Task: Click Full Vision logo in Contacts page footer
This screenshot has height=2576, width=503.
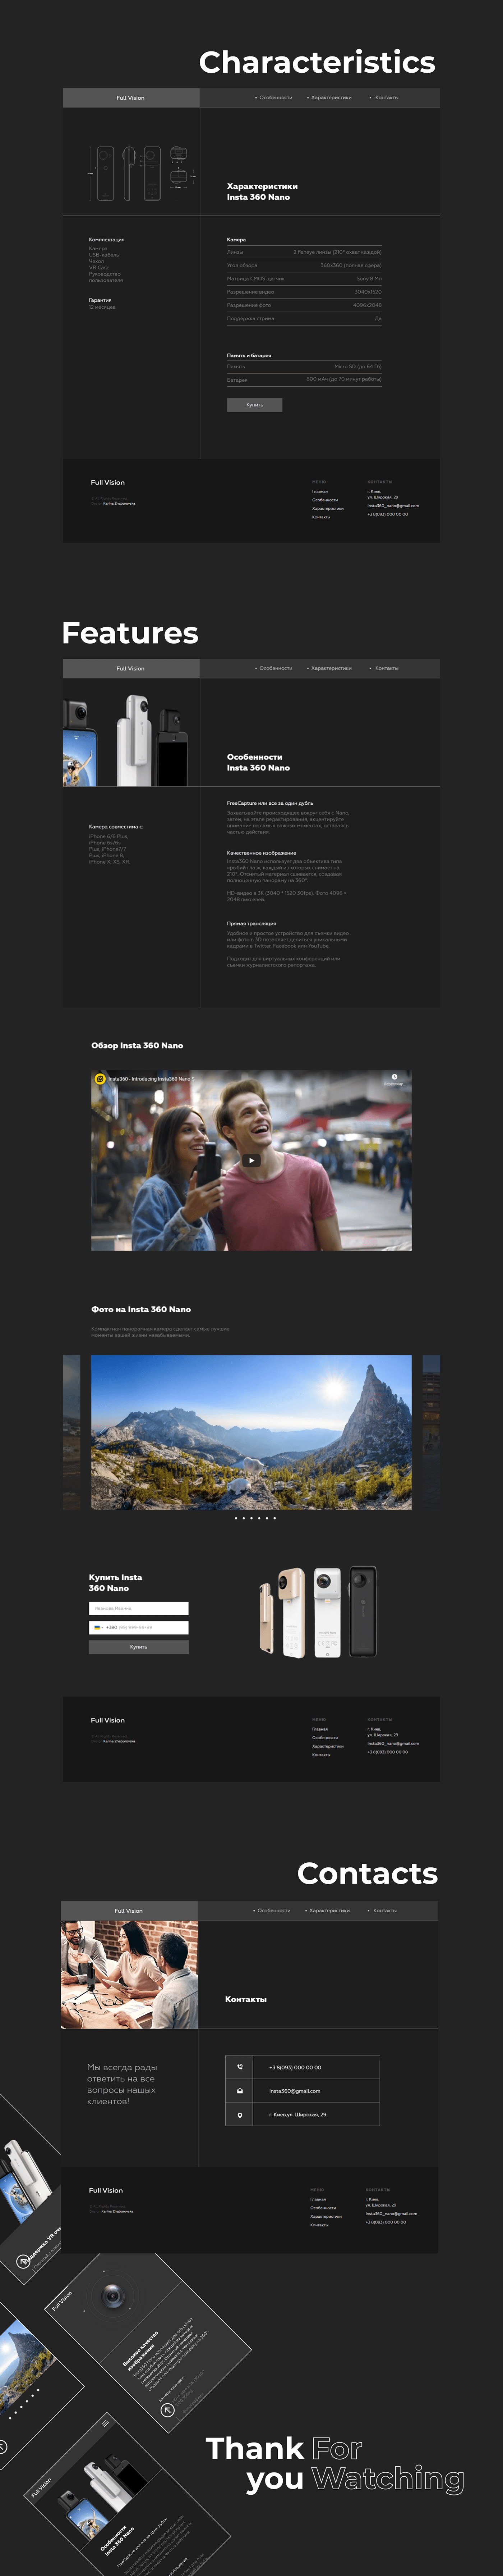Action: coord(106,2190)
